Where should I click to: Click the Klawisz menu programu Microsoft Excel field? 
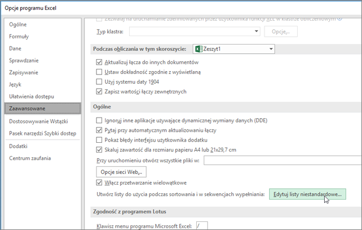[x=202, y=225]
